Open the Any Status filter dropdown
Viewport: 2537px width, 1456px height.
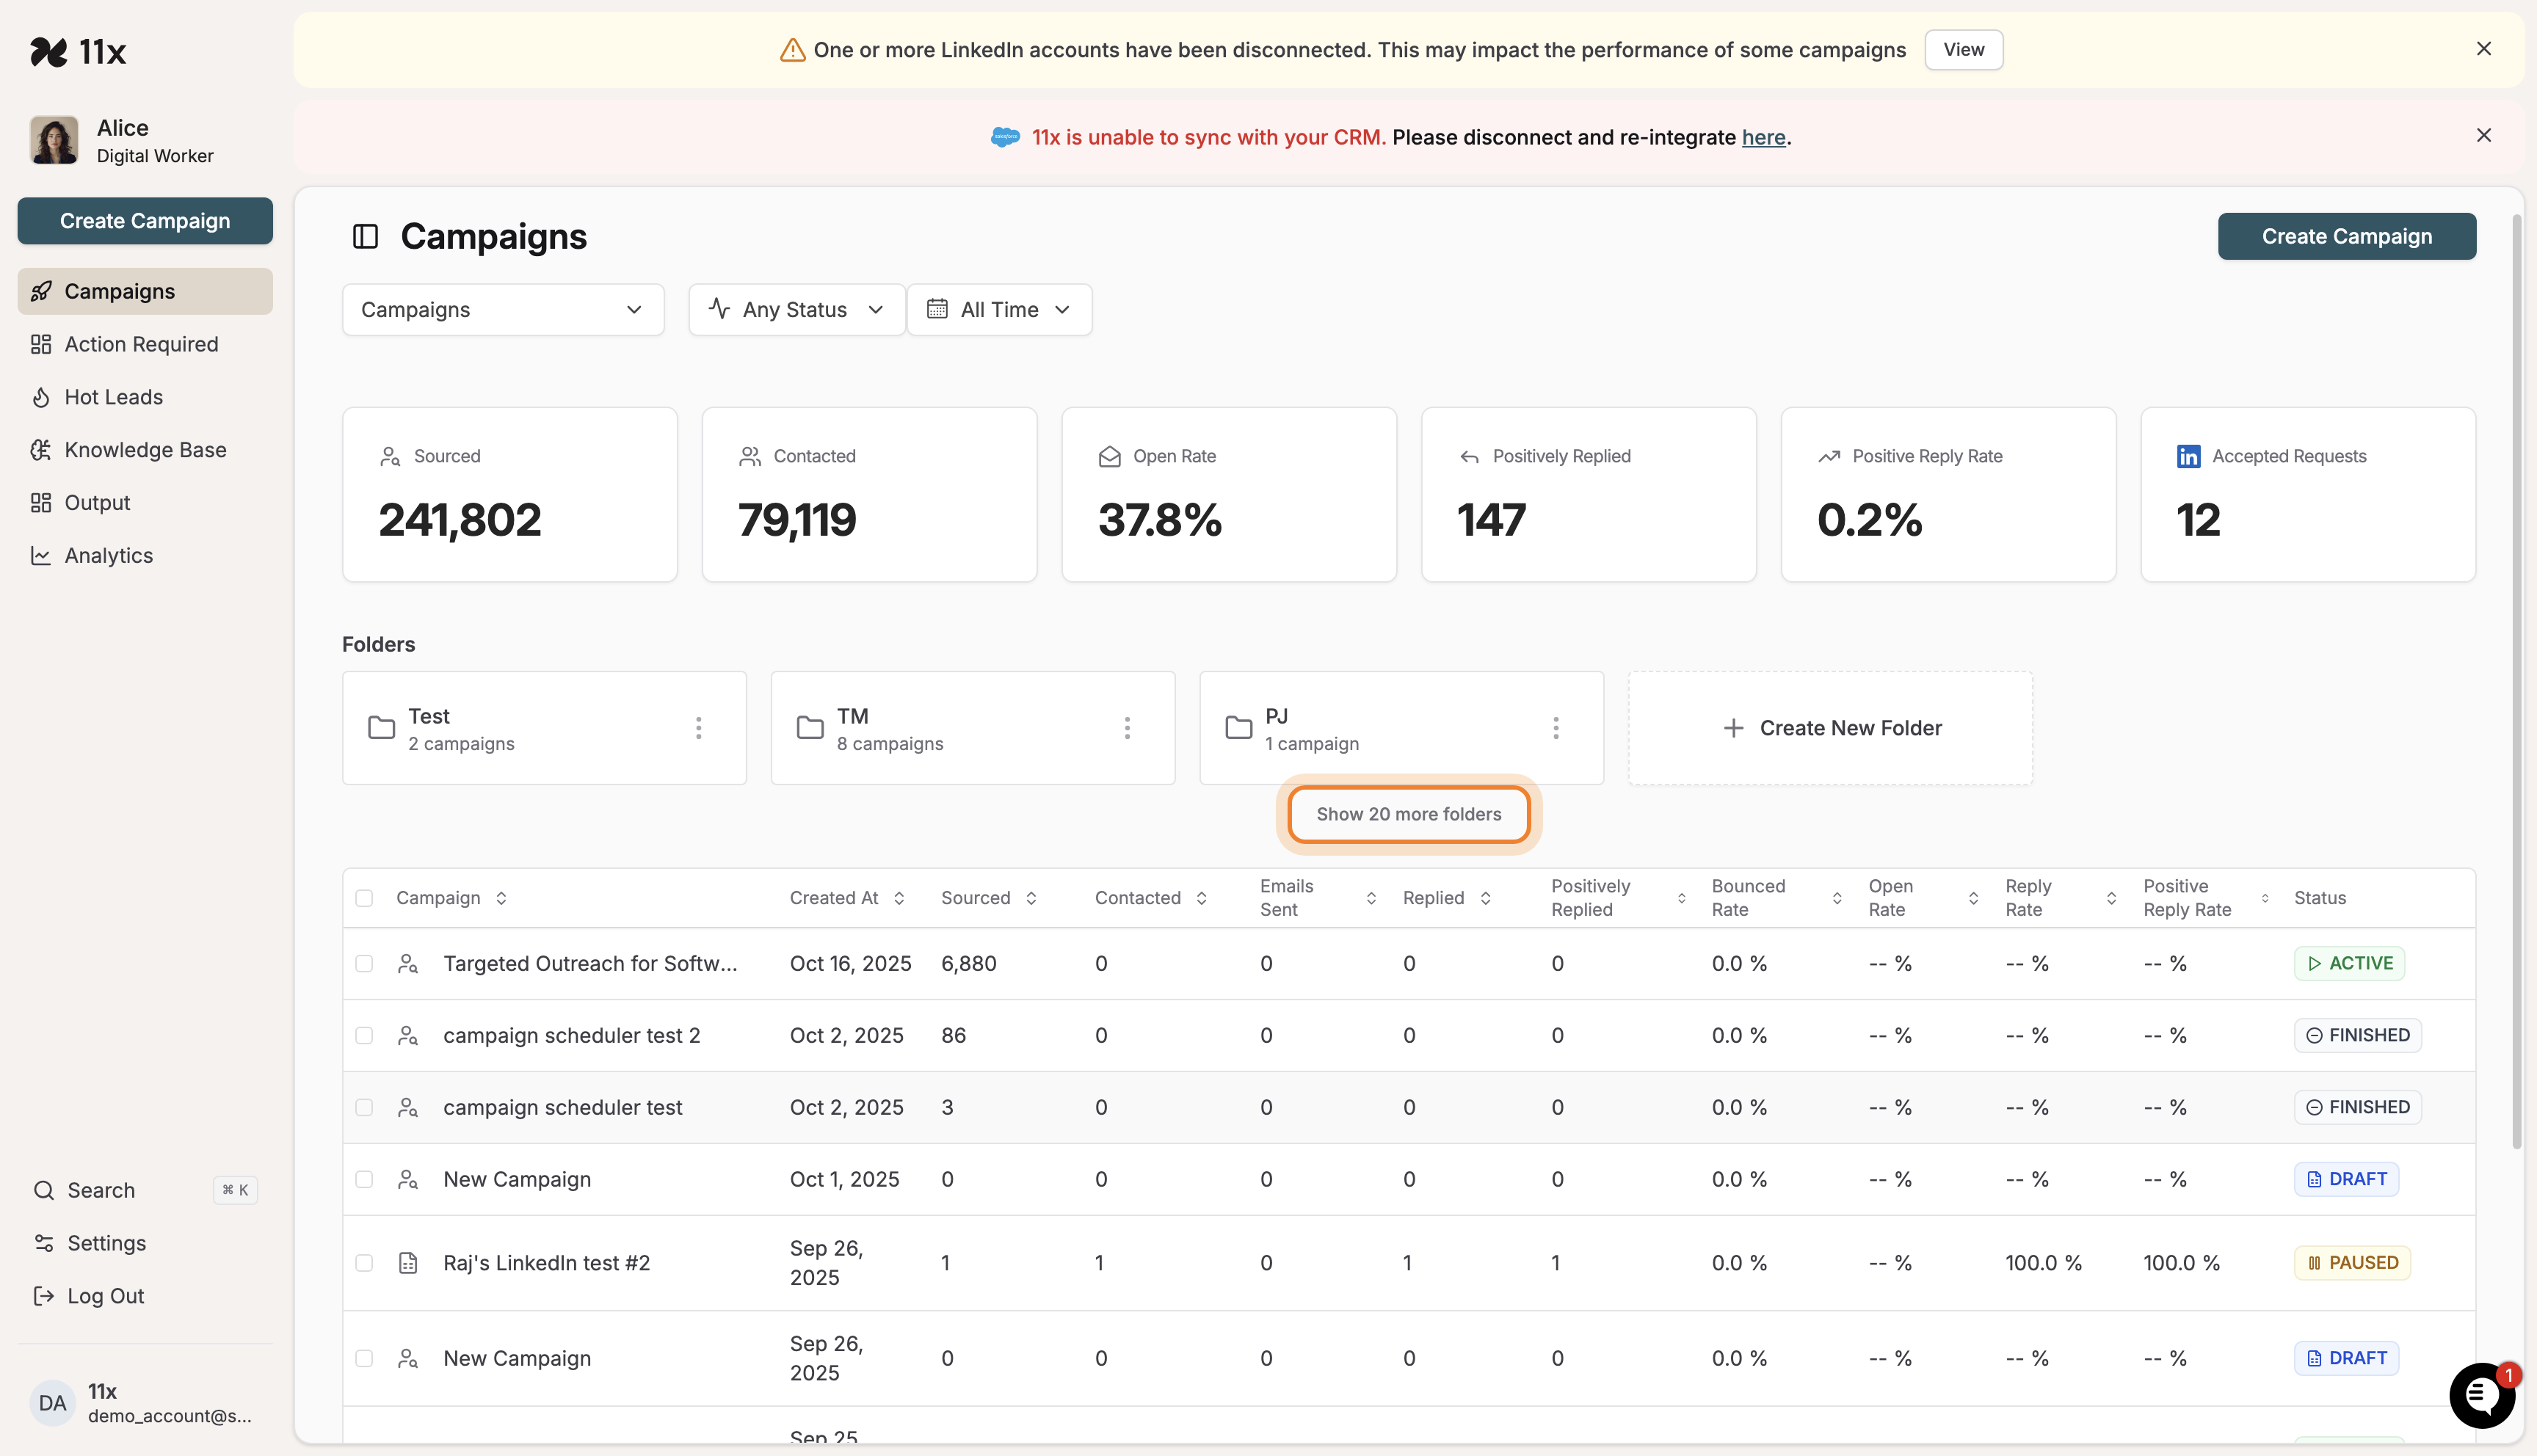(796, 310)
